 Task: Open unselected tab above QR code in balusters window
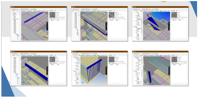[x=111, y=55]
